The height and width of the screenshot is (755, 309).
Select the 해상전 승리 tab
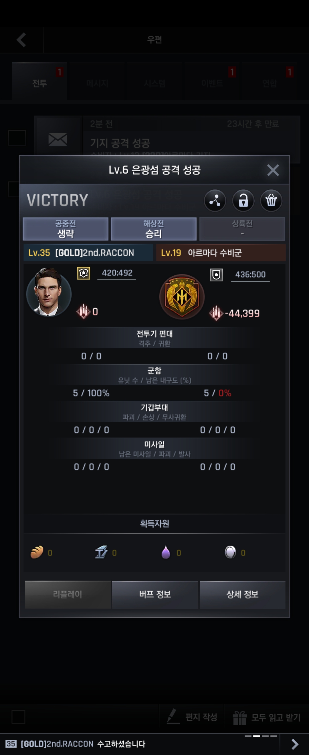154,229
